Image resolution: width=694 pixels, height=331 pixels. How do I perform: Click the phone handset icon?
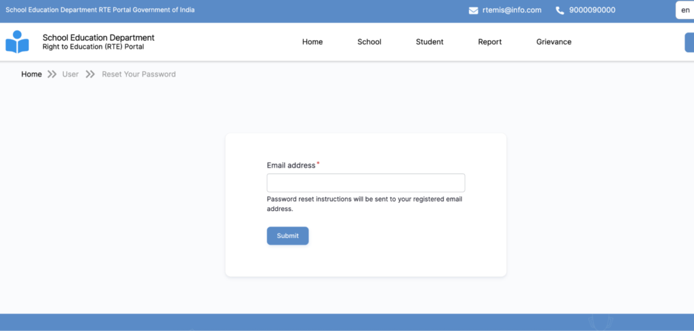pyautogui.click(x=560, y=10)
